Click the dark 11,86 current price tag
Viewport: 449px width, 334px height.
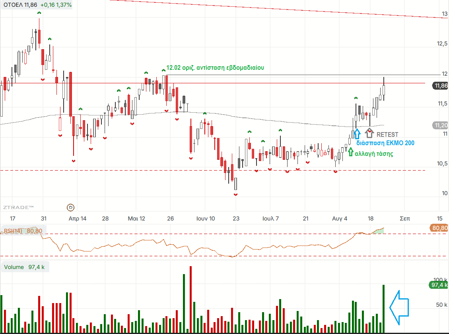click(440, 86)
